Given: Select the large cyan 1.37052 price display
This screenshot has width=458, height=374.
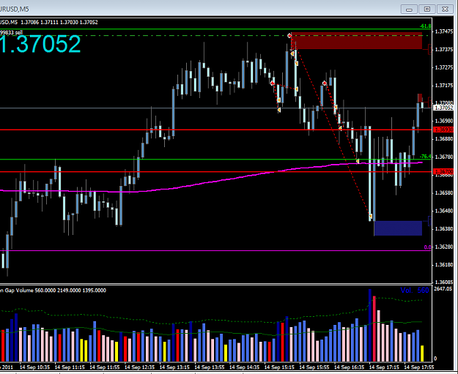Looking at the screenshot, I should (x=40, y=45).
